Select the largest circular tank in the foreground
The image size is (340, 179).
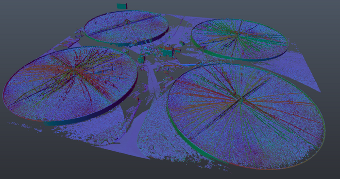pyautogui.click(x=246, y=116)
